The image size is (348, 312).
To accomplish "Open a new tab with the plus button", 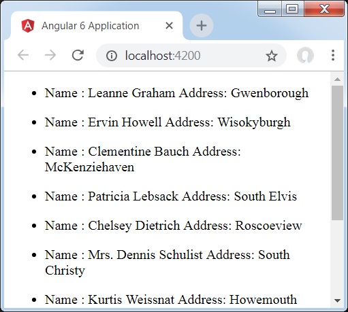I will coord(202,25).
